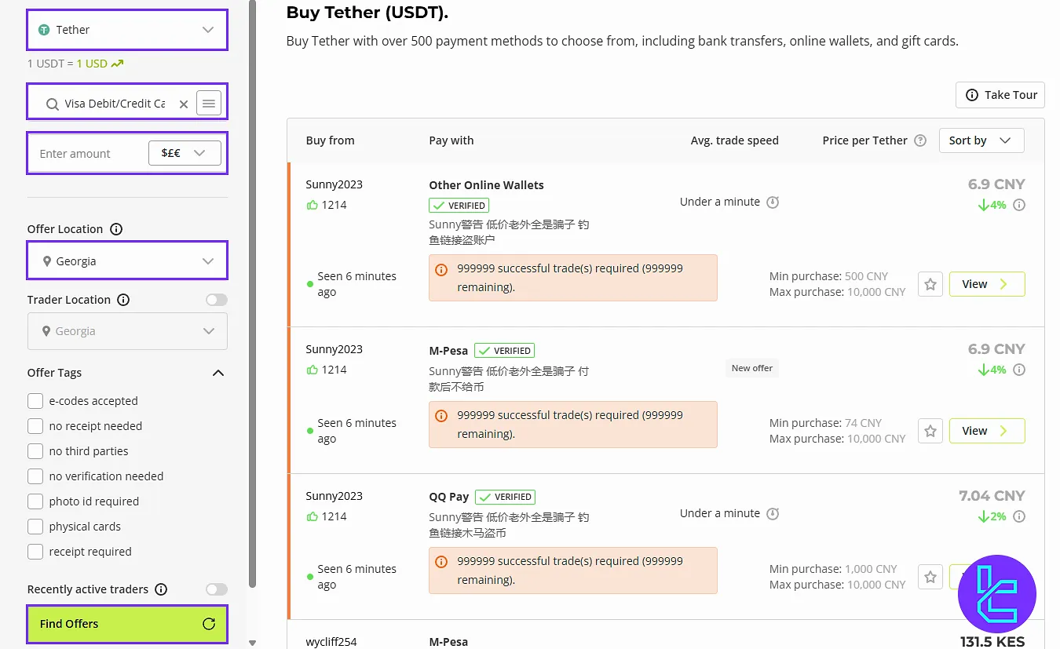Clear the Visa Debit/Credit Card payment filter
This screenshot has height=649, width=1060.
click(184, 104)
